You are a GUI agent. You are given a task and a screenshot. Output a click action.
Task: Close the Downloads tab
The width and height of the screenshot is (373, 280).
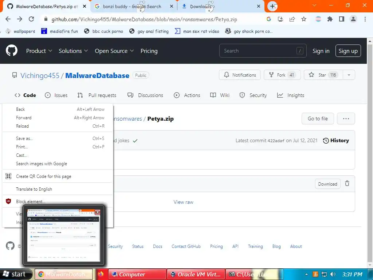[259, 7]
